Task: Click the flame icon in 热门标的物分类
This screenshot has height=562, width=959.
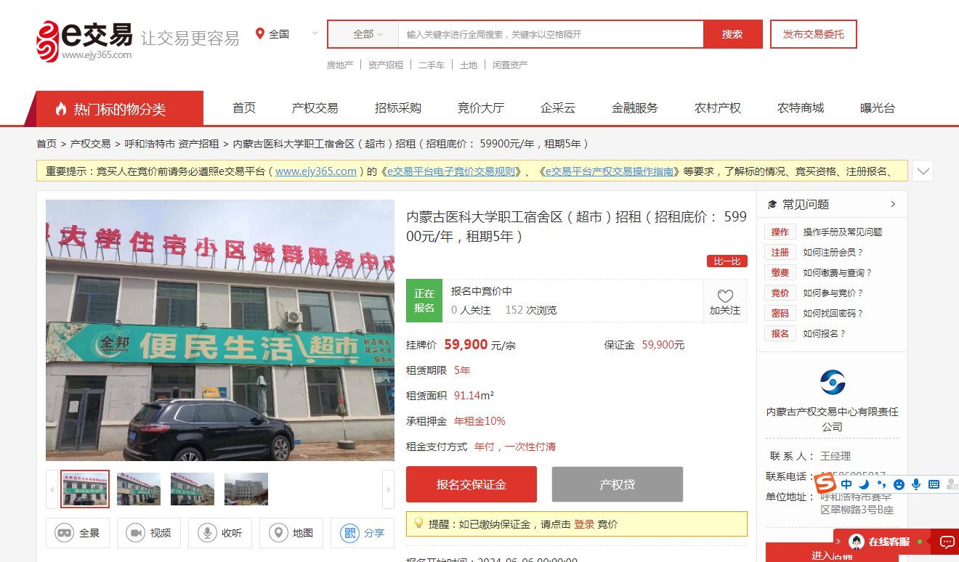Action: pyautogui.click(x=61, y=109)
